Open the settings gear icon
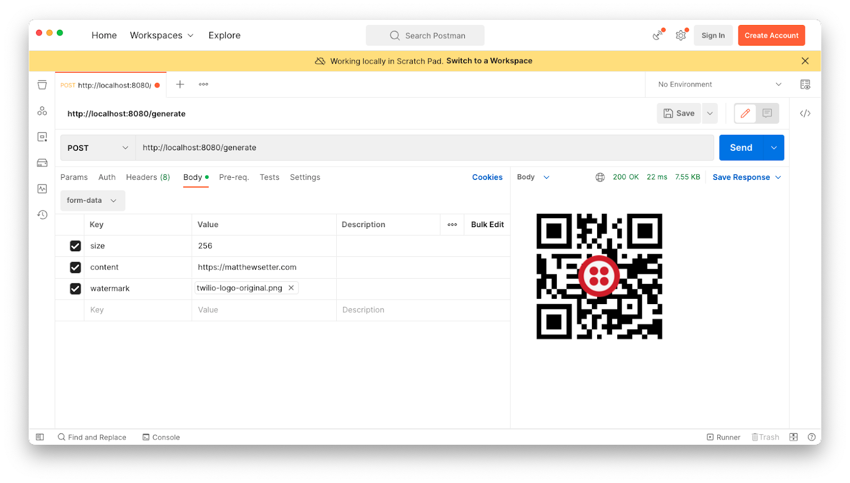The height and width of the screenshot is (483, 850). coord(681,36)
